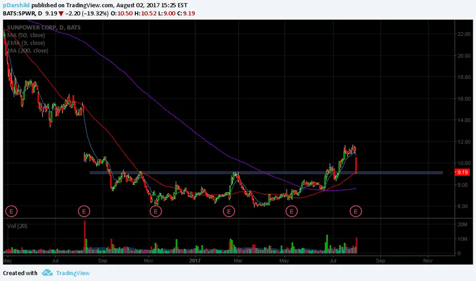
Task: Click the tallest red volume bar
Action: [85, 237]
